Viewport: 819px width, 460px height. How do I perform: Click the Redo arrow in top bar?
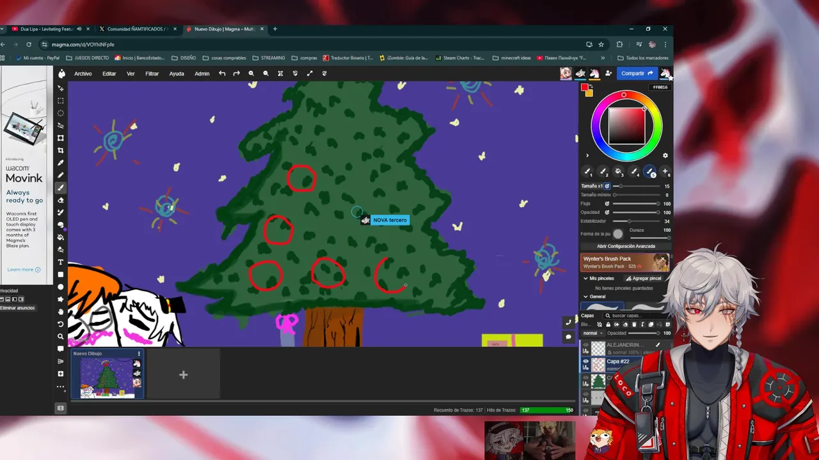236,73
